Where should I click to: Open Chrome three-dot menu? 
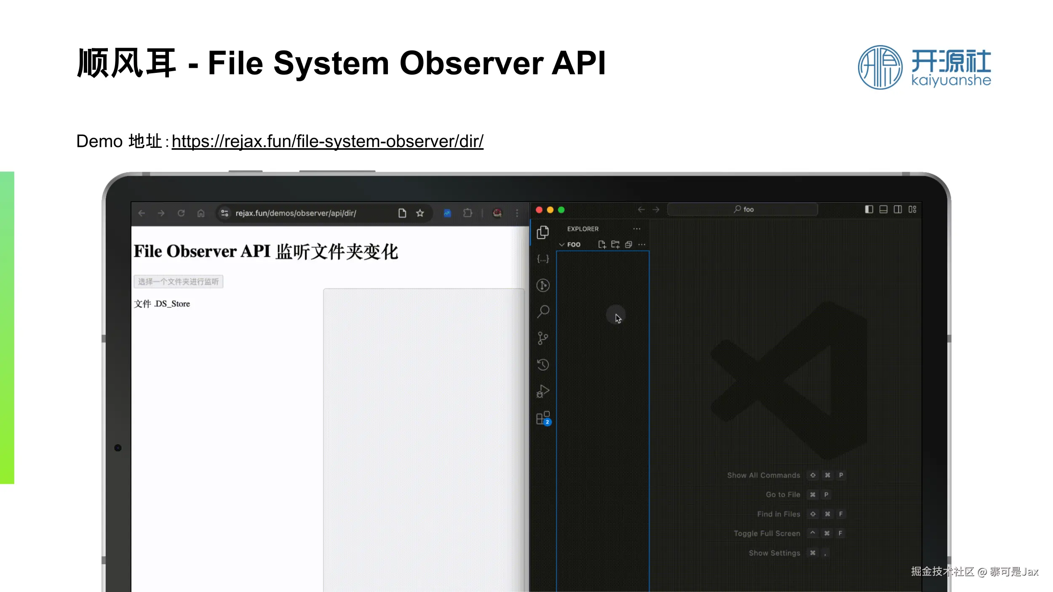click(x=517, y=213)
